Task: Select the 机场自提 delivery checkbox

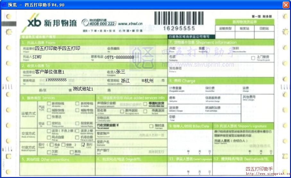Action: pos(77,137)
